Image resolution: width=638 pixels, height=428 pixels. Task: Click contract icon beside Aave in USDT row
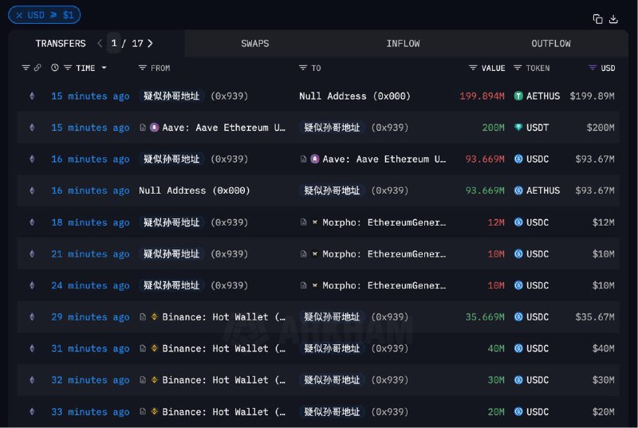click(143, 128)
